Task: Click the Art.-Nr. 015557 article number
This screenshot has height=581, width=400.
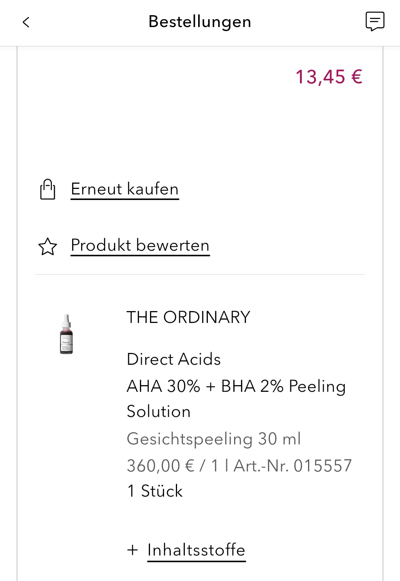Action: (x=293, y=465)
